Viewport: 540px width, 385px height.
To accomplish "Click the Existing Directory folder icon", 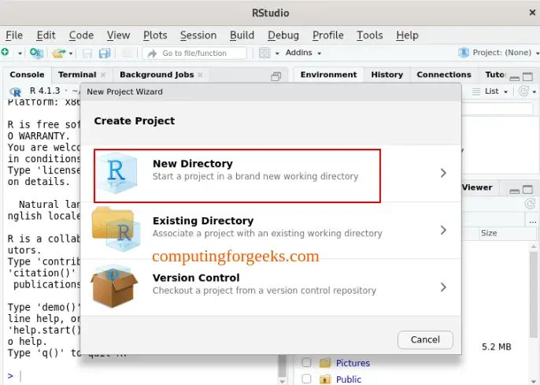I will click(x=117, y=228).
